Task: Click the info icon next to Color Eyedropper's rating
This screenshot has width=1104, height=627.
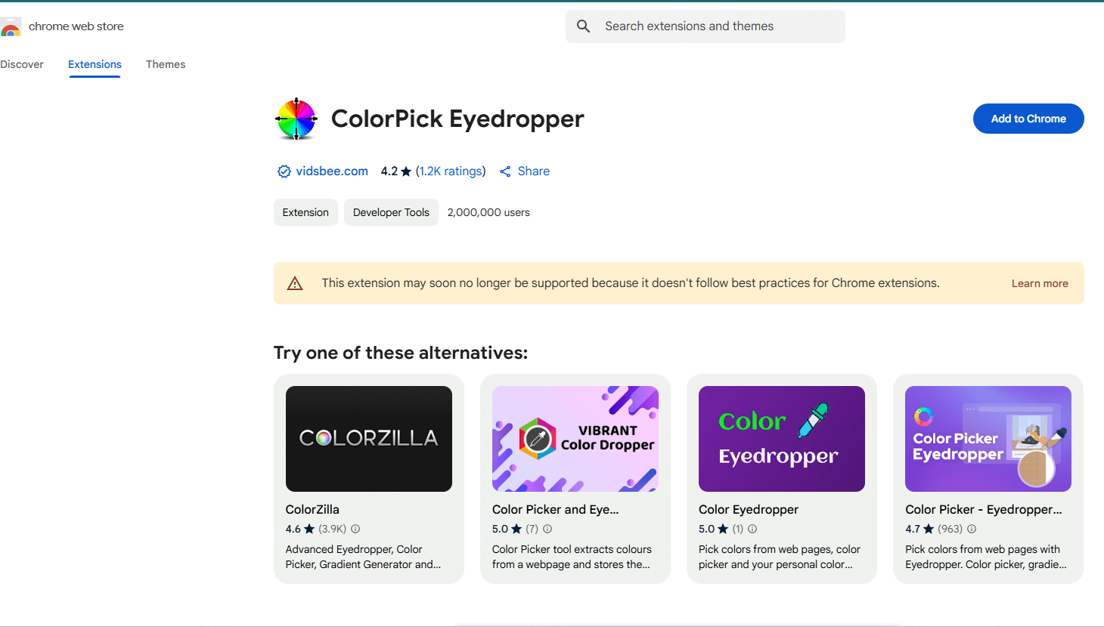Action: pos(752,529)
